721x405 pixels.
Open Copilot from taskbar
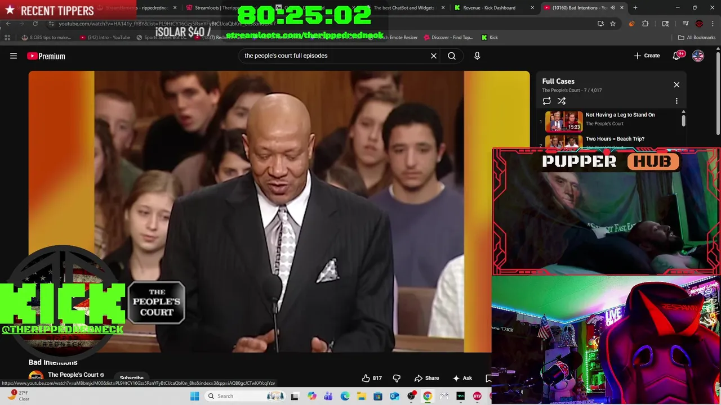point(311,396)
